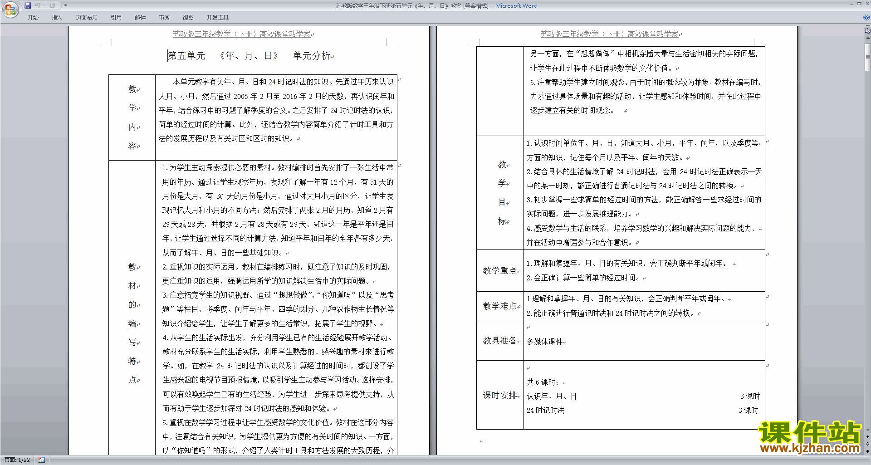Click the vertical scrollbar thumb
Screen dimensions: 871x465
coord(867,57)
